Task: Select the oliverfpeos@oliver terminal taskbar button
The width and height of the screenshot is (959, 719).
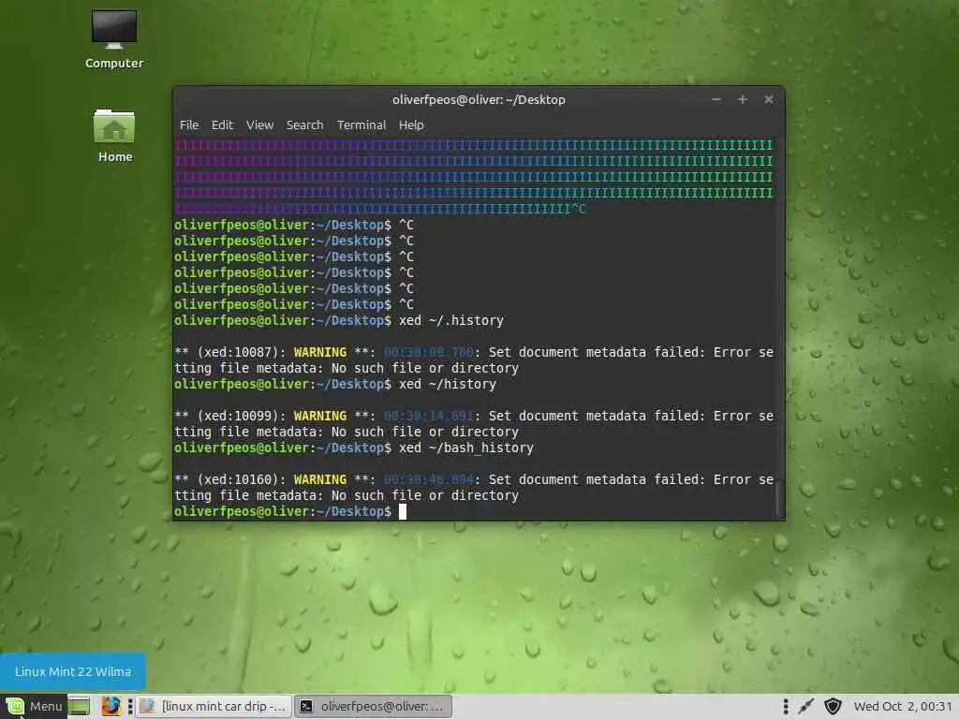Action: coord(373,706)
